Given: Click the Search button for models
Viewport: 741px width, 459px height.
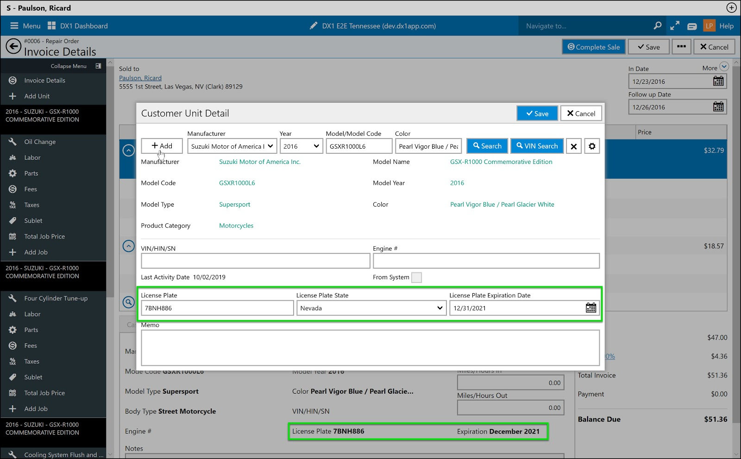Looking at the screenshot, I should click(487, 146).
